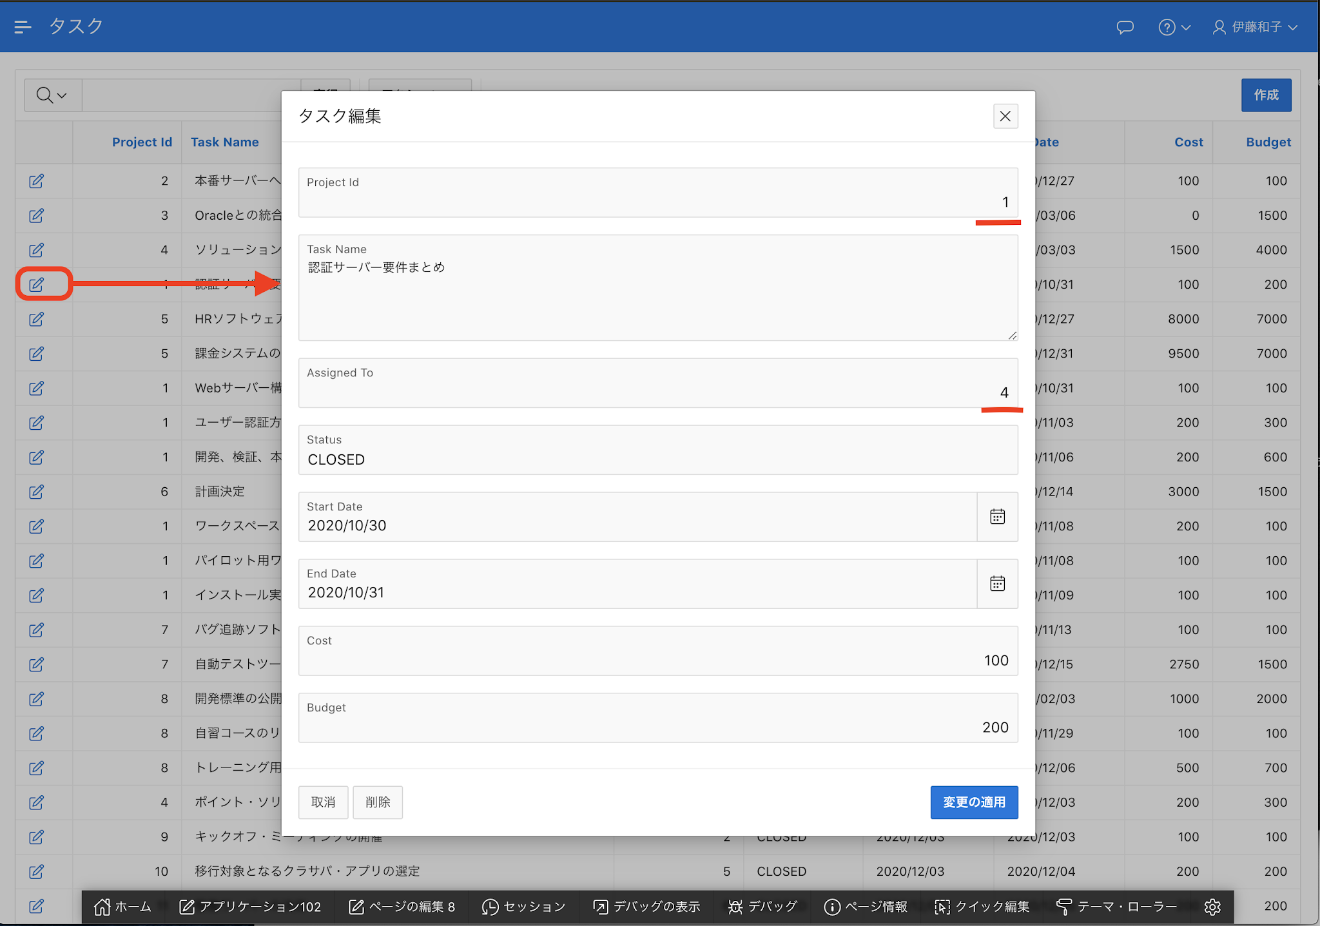Open the Start Date calendar picker
Screen dimensions: 1320x926
tap(997, 517)
